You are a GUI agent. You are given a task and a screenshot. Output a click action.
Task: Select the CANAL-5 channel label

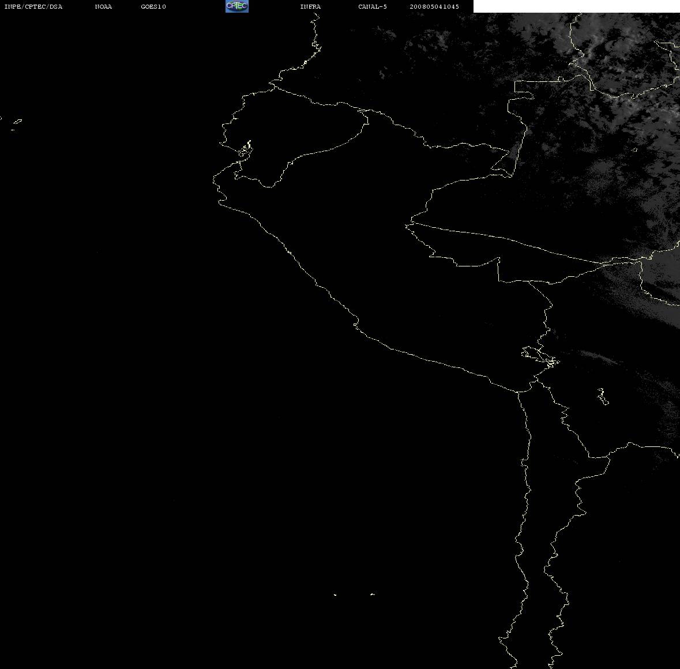[373, 6]
